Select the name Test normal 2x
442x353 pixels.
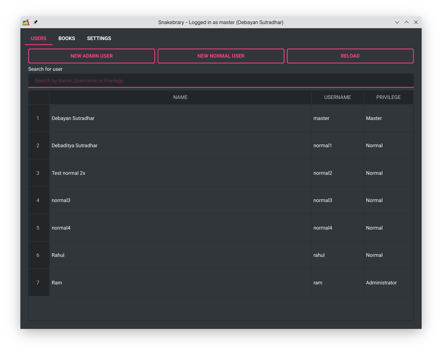[x=180, y=173]
